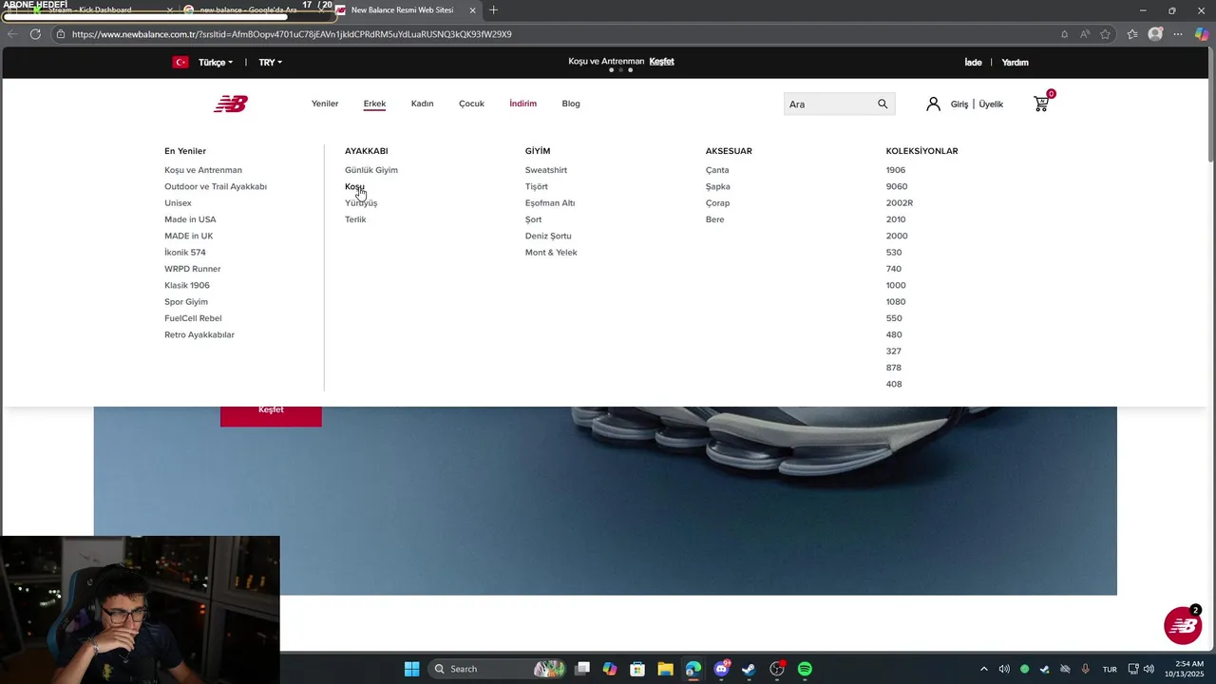Open Spotify from the taskbar
Viewport: 1216px width, 684px height.
(805, 669)
